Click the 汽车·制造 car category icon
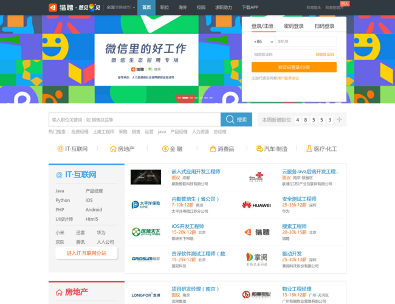This screenshot has height=304, width=395. 259,149
